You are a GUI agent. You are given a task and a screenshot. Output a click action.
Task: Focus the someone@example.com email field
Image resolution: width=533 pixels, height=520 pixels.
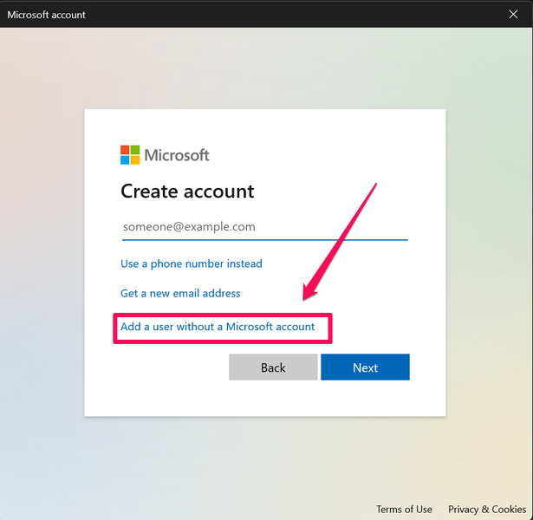(x=264, y=227)
